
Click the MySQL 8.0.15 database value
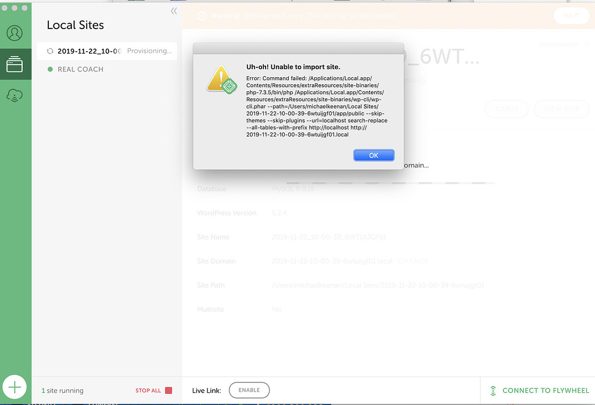(293, 189)
